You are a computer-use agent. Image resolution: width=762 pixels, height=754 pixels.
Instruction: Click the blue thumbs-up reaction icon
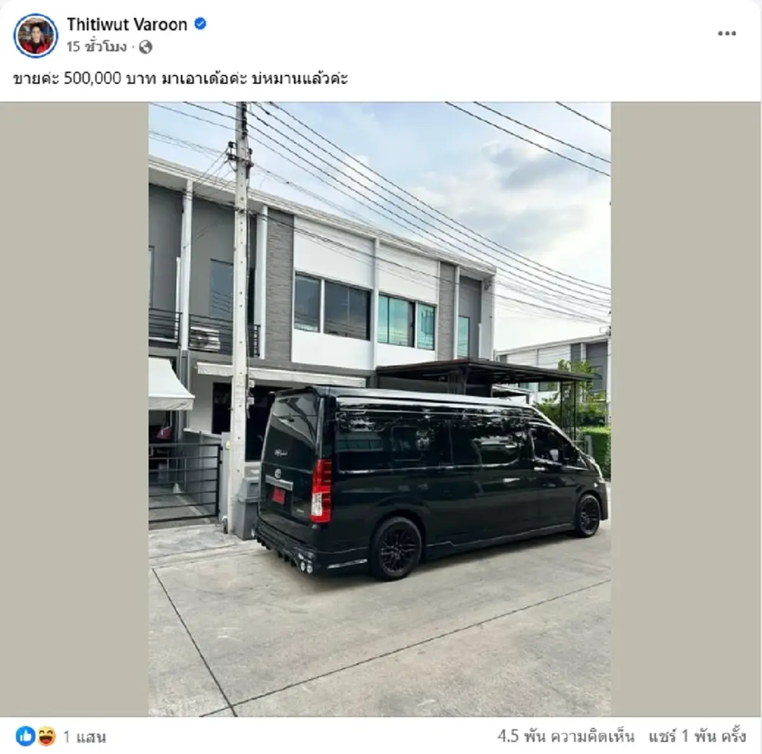(x=26, y=736)
